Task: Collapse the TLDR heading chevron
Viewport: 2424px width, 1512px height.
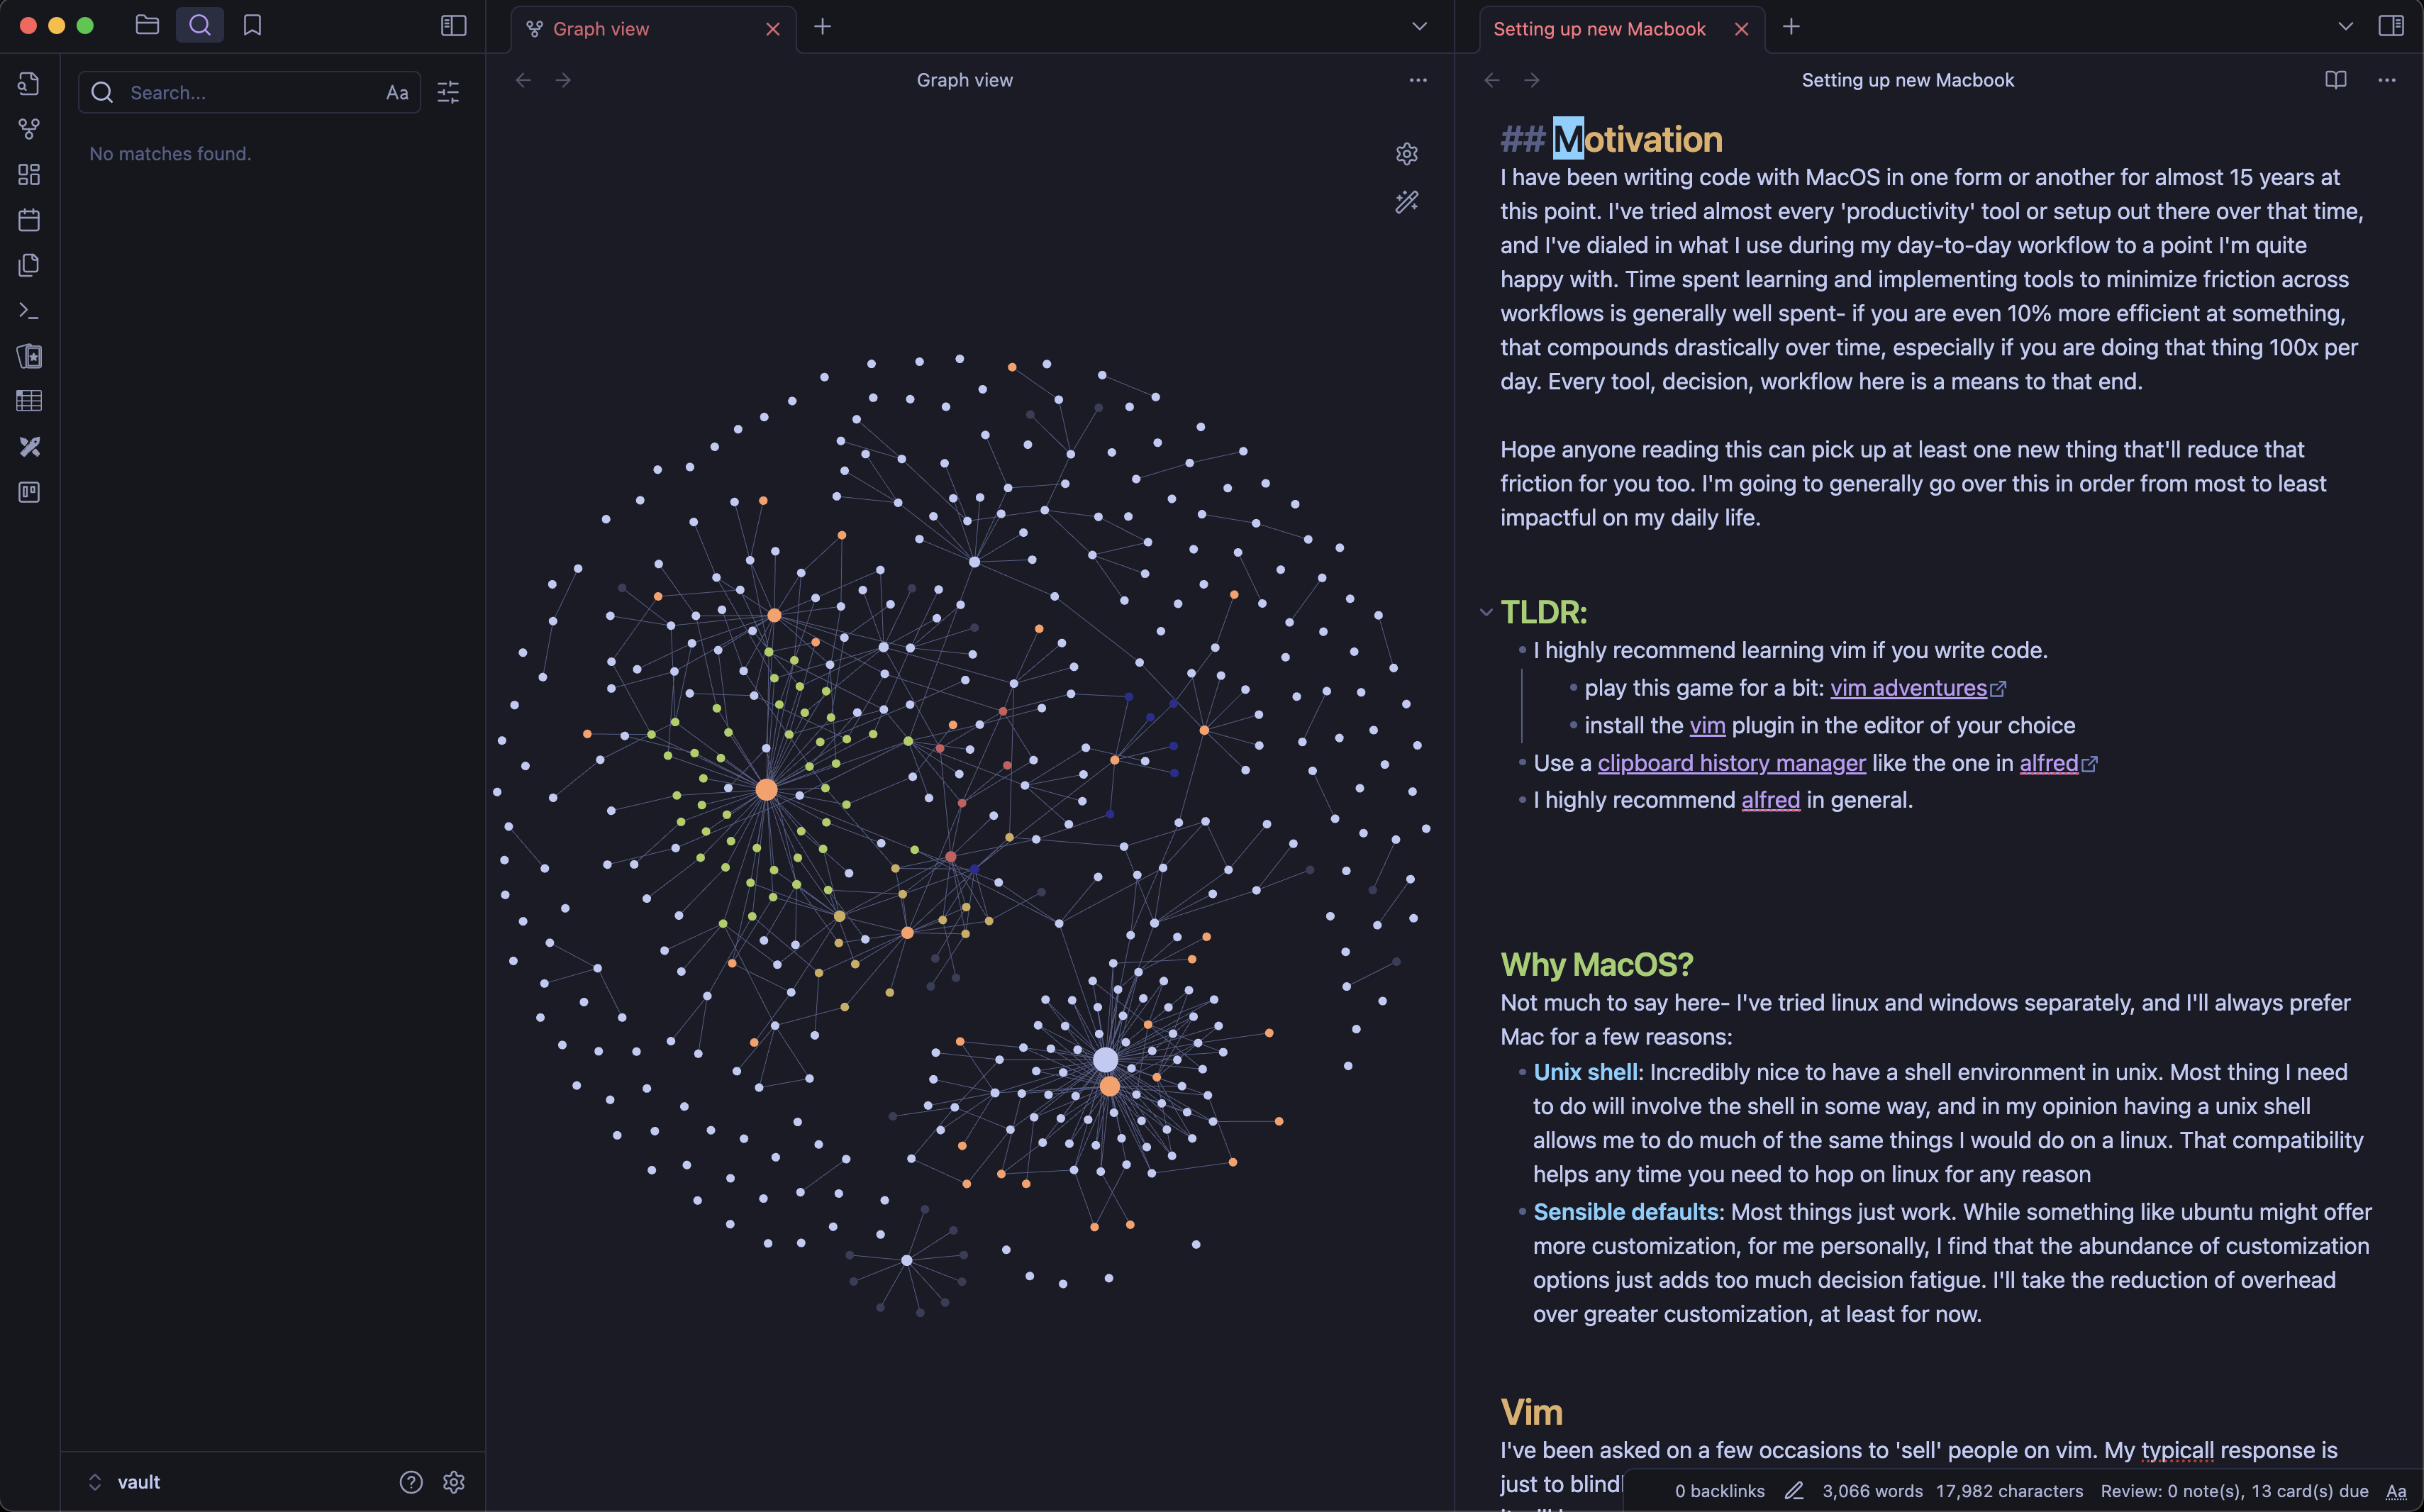Action: tap(1485, 612)
